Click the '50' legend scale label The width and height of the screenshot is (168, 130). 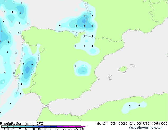pyautogui.click(x=82, y=129)
